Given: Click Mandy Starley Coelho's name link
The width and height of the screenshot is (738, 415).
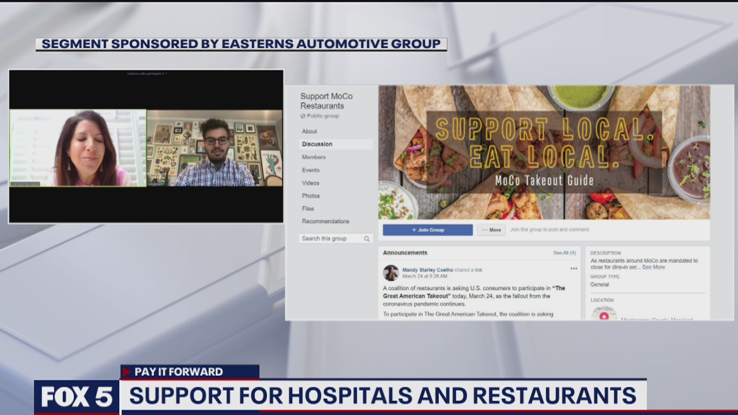Looking at the screenshot, I should pos(428,270).
